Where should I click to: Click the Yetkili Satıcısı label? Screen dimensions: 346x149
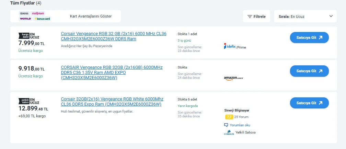246,132
